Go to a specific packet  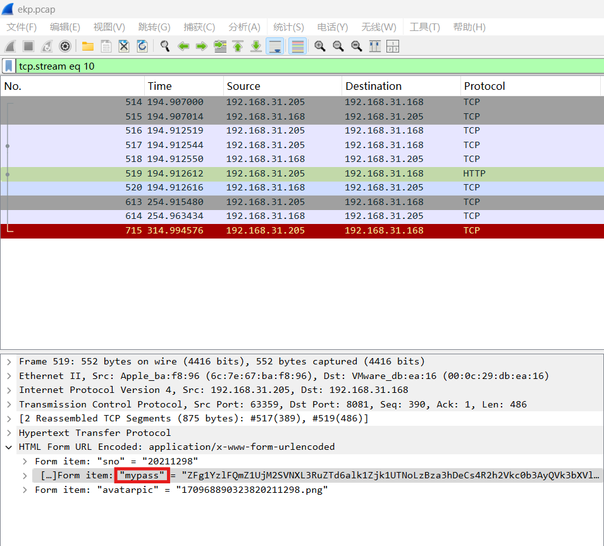click(220, 46)
